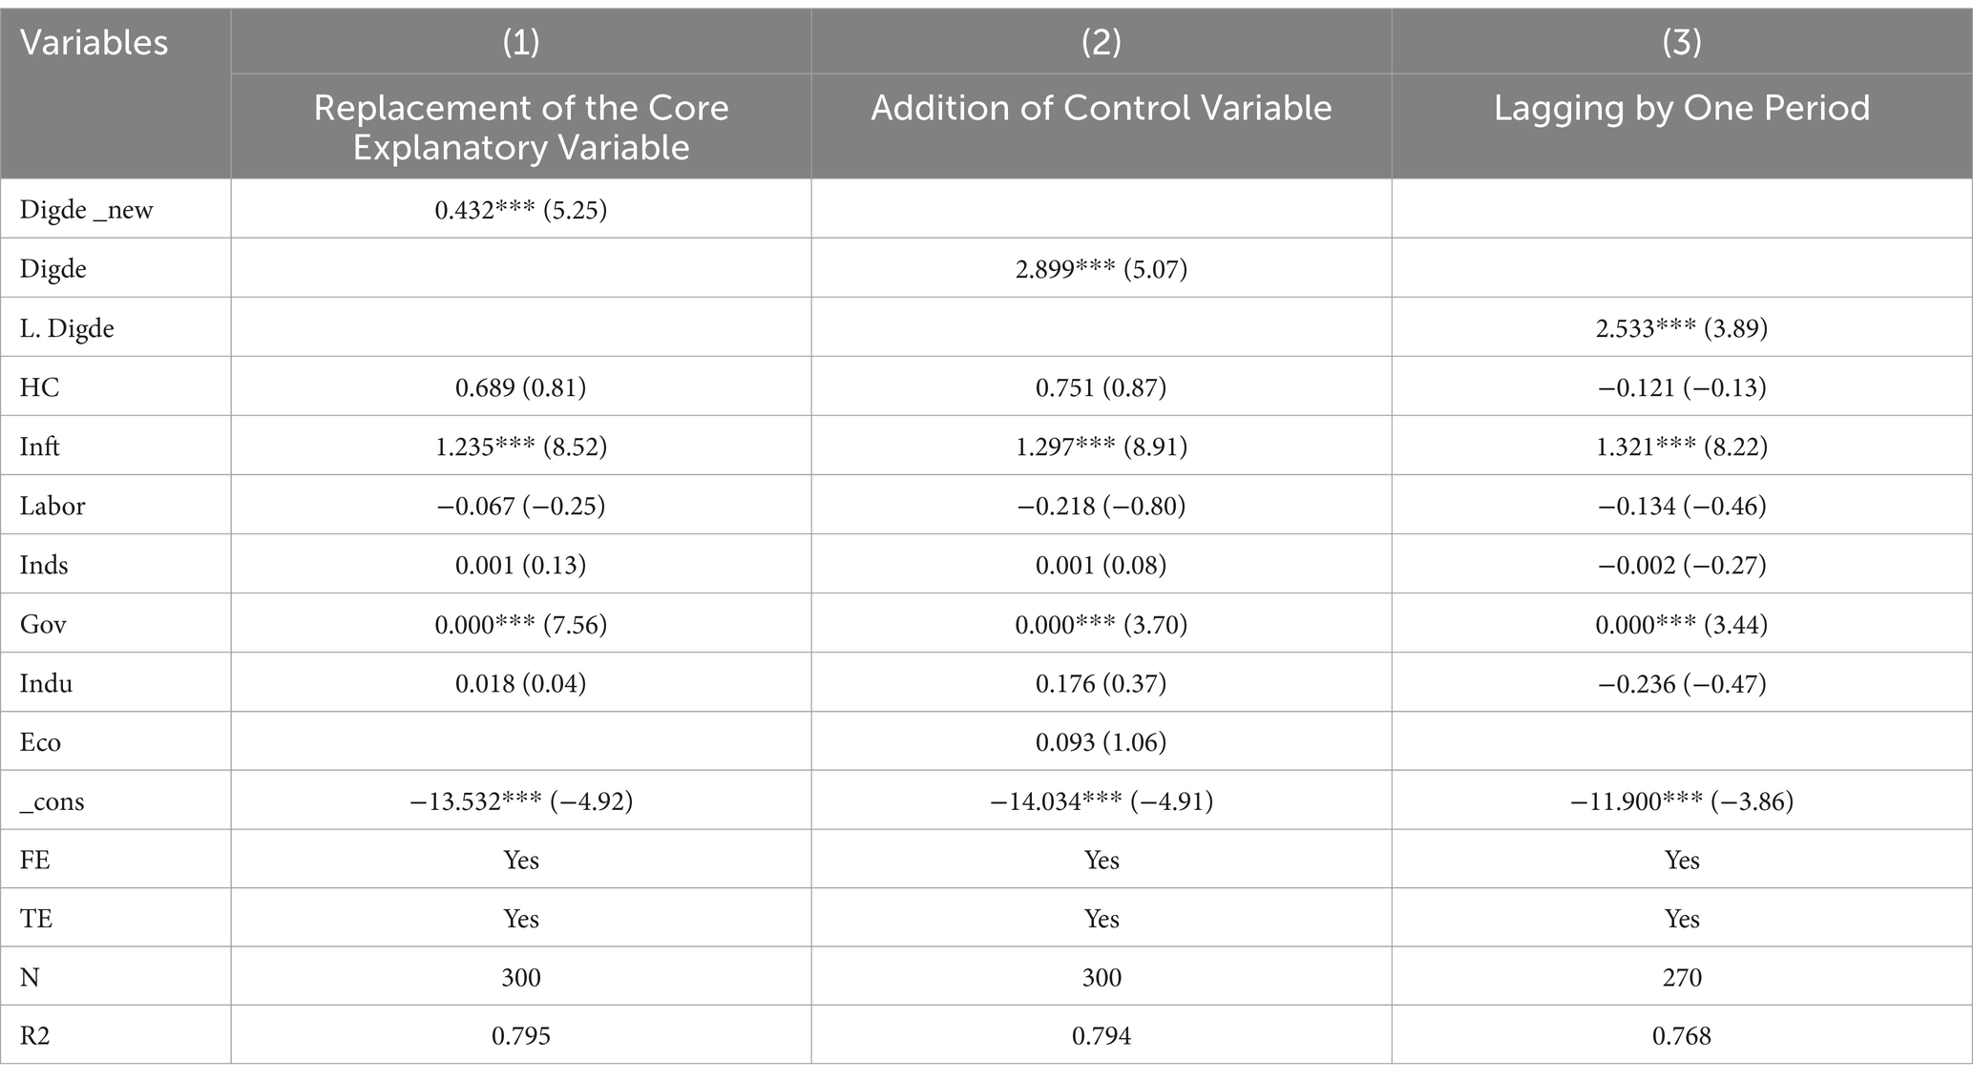The width and height of the screenshot is (1973, 1081).
Task: Select the R2 value 0.768
Action: [1681, 1035]
